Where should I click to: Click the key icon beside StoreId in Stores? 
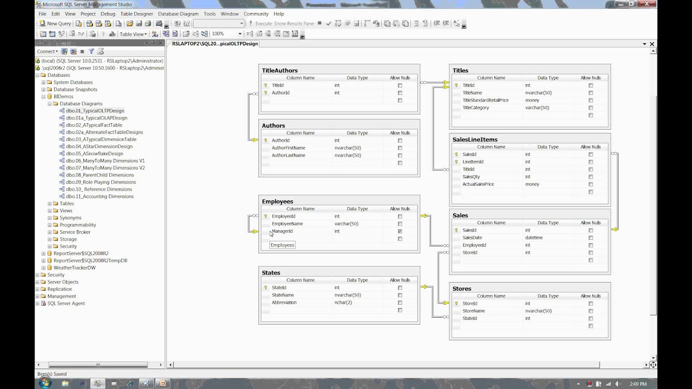(456, 304)
